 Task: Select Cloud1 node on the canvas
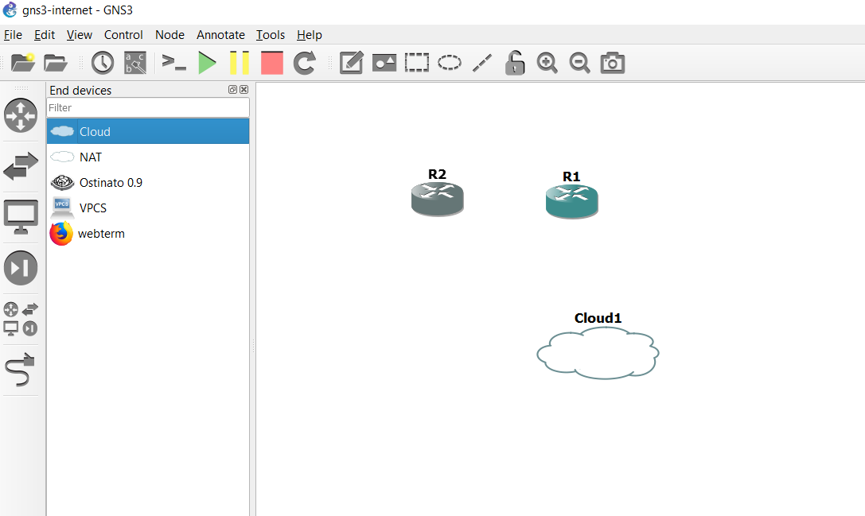coord(598,353)
